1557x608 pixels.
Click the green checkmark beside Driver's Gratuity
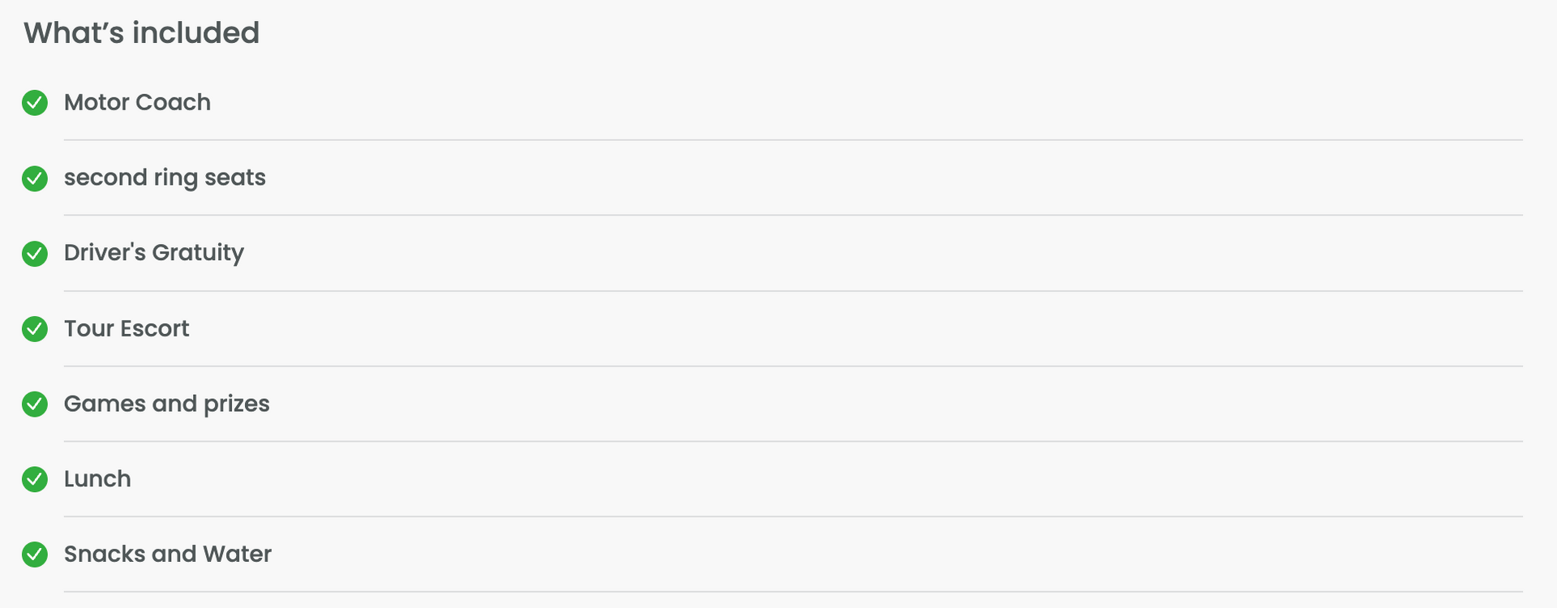[35, 254]
